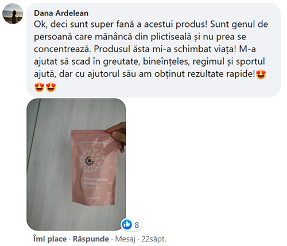Click the dandelion logo on the pouch

click(x=91, y=160)
